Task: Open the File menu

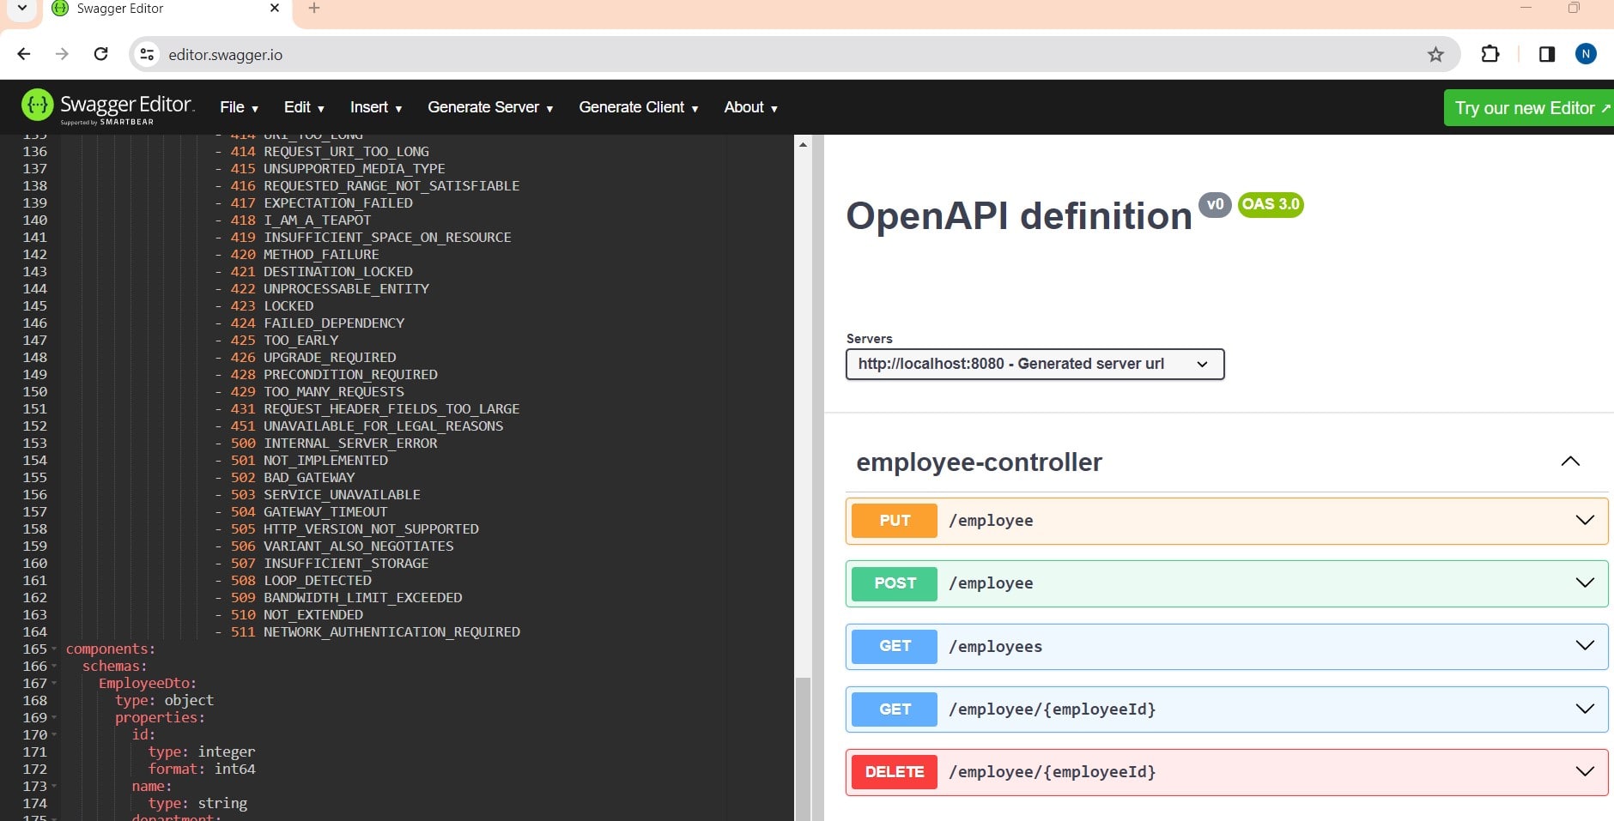Action: coord(239,107)
